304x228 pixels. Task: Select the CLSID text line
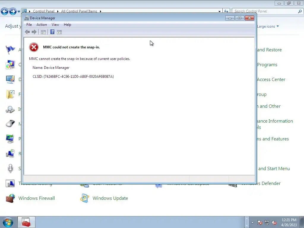[73, 76]
